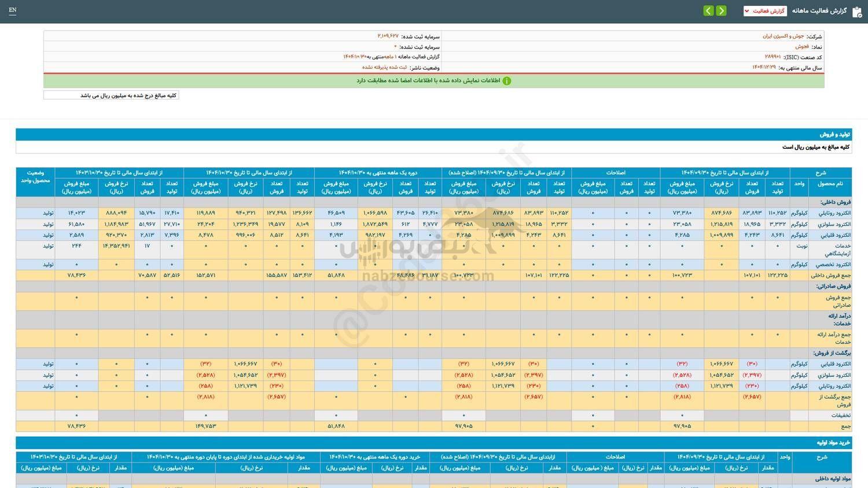Select the تولید و فروش section header
868x488 pixels.
[x=834, y=134]
